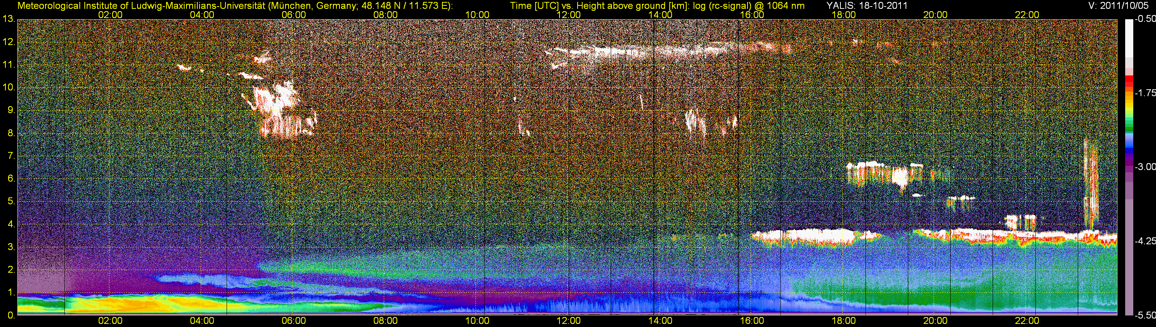Click the 2 km height axis label
The width and height of the screenshot is (1156, 327).
tap(12, 270)
